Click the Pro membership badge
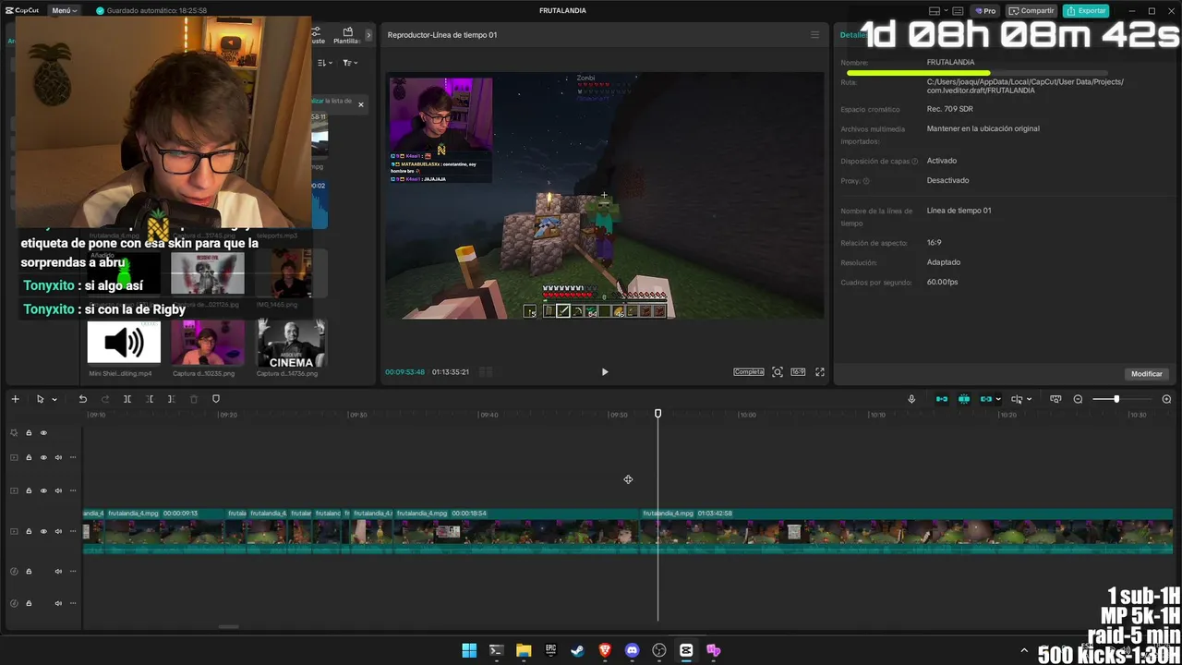Image resolution: width=1182 pixels, height=665 pixels. point(986,11)
